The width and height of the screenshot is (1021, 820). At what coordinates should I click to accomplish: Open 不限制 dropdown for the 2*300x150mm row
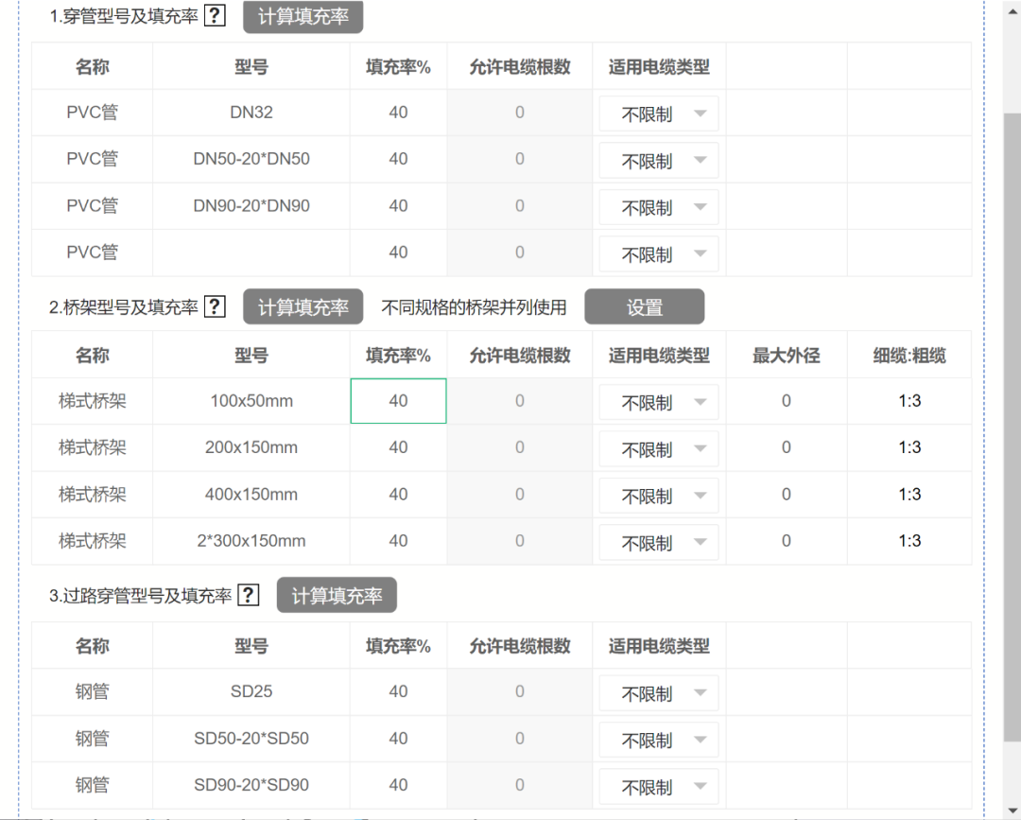[658, 542]
